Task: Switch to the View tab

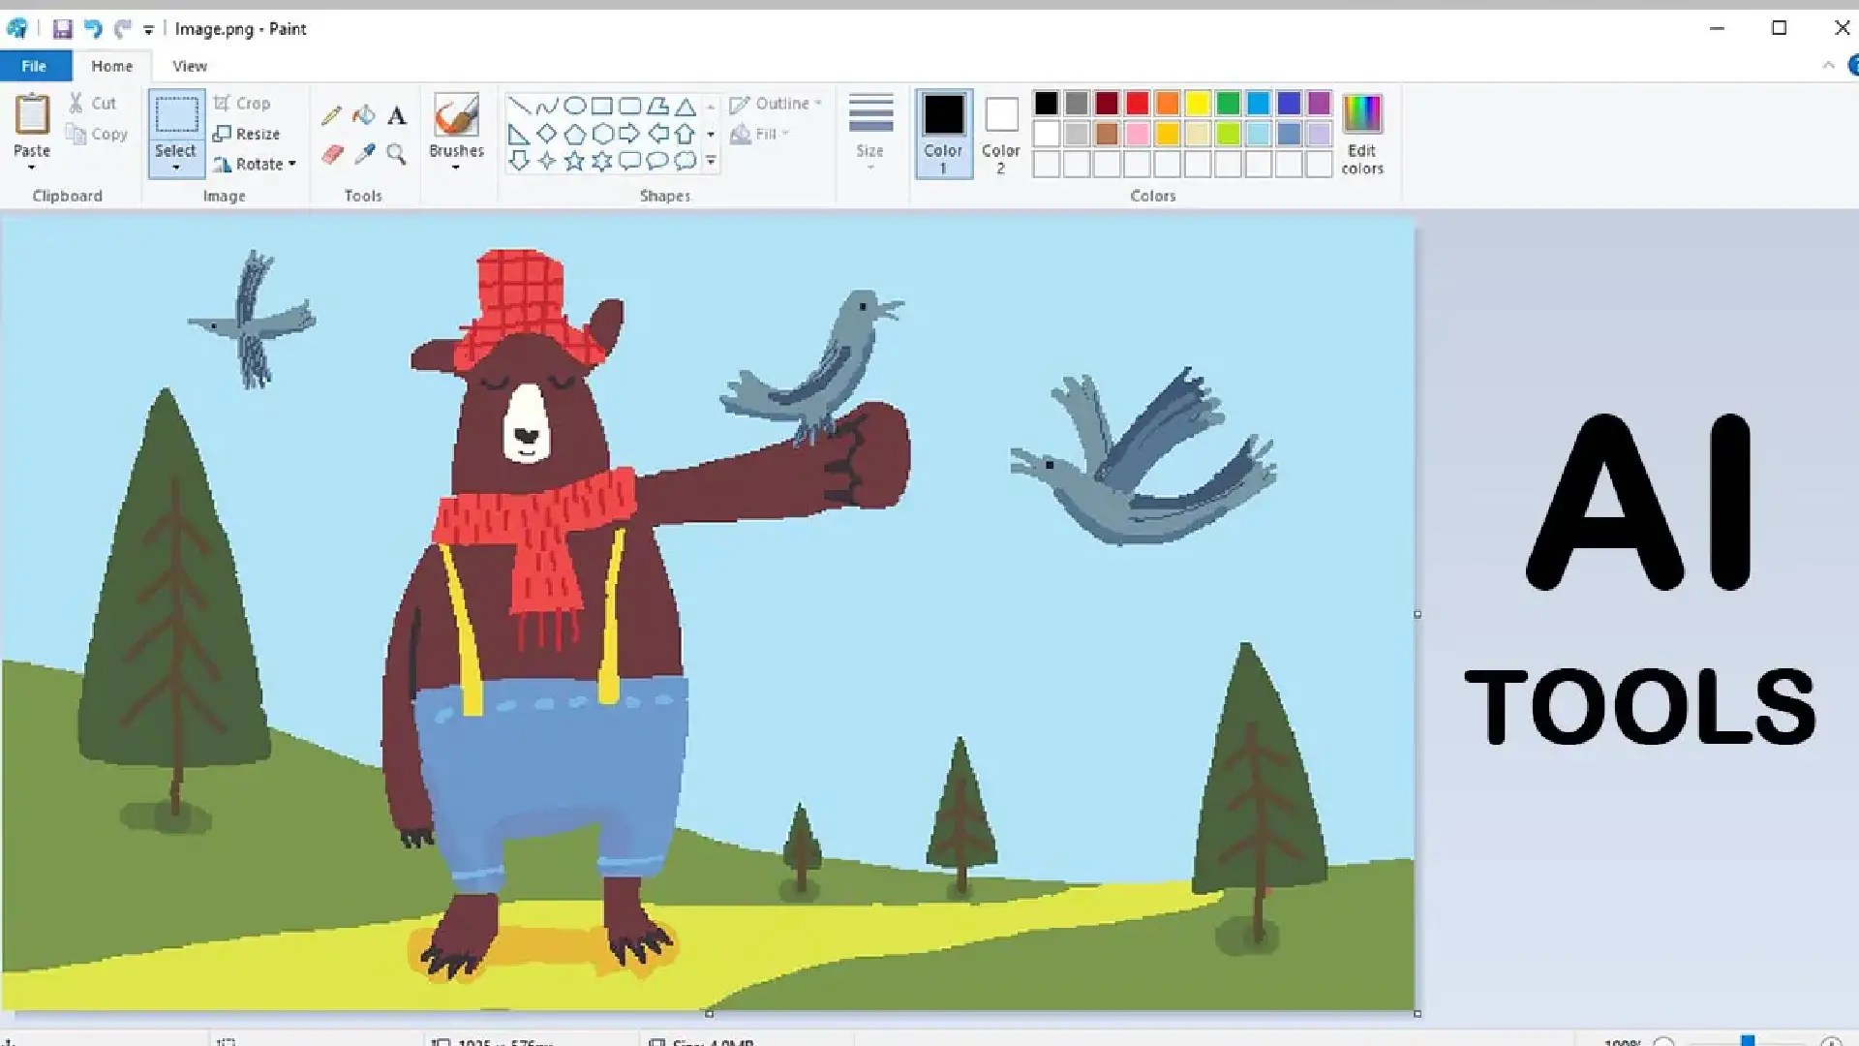Action: tap(189, 66)
